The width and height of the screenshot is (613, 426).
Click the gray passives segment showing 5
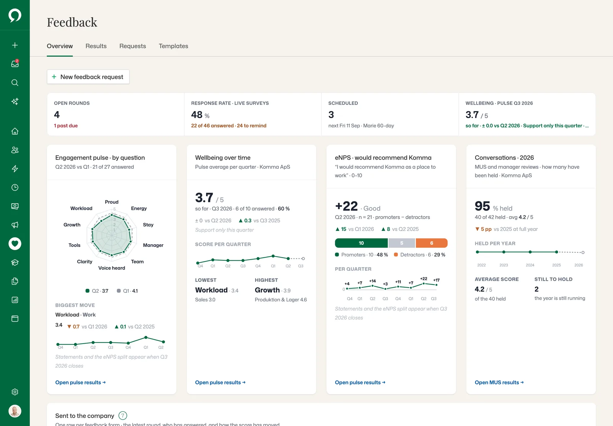402,243
